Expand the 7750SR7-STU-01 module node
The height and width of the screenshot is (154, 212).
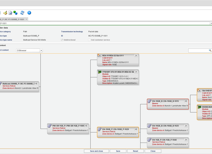(x=136, y=72)
